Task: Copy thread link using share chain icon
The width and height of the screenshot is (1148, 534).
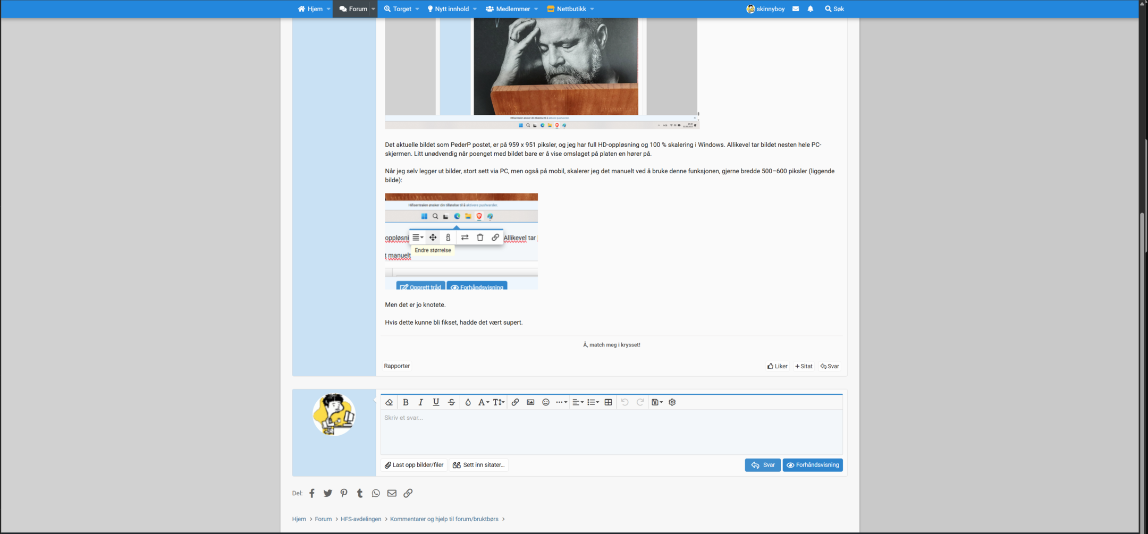Action: [x=408, y=493]
